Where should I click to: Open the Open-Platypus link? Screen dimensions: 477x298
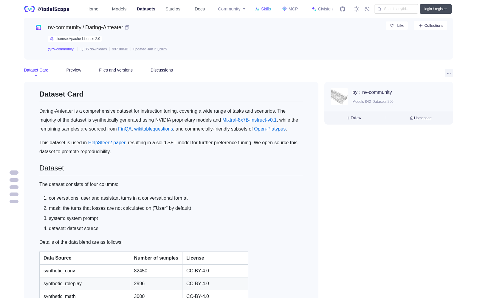click(270, 129)
